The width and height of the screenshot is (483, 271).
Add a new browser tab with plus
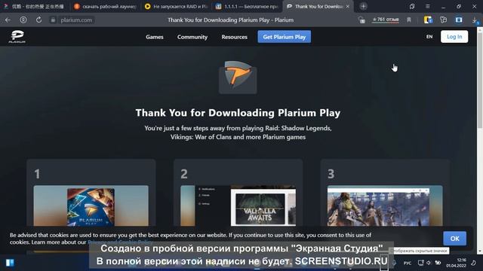(363, 6)
